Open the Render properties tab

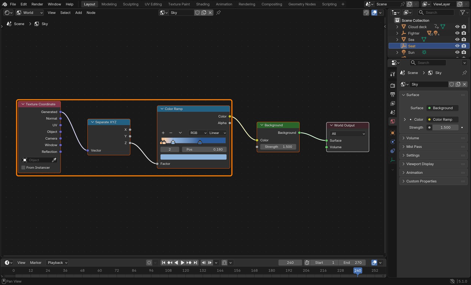pos(392,85)
